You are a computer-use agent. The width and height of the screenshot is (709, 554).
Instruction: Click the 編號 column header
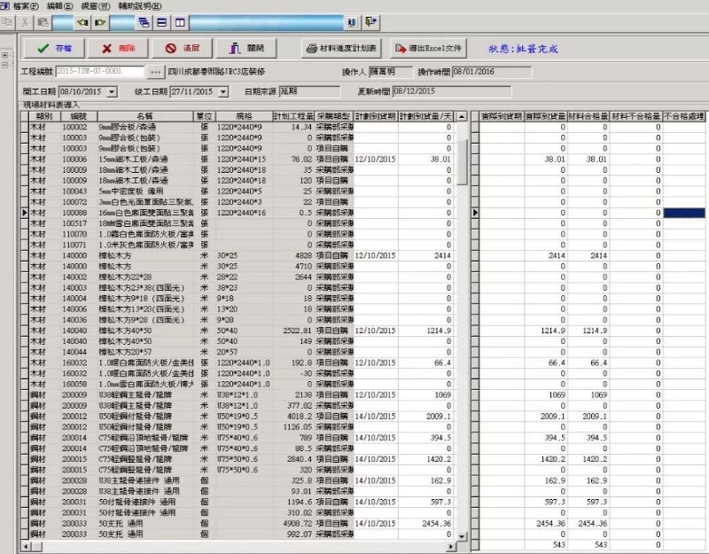[78, 116]
